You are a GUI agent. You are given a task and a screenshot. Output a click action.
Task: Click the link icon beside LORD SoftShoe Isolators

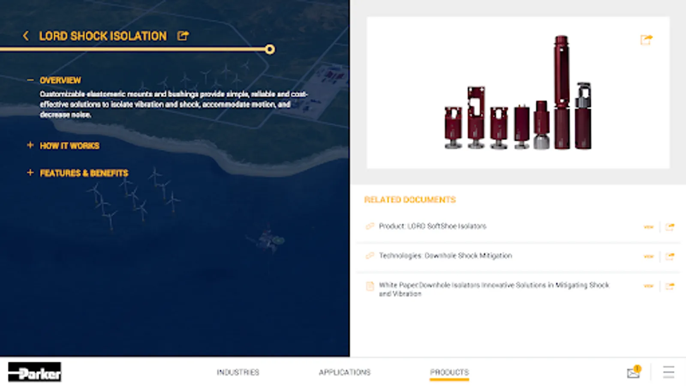370,226
